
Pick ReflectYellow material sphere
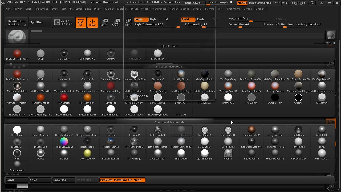pos(87,99)
